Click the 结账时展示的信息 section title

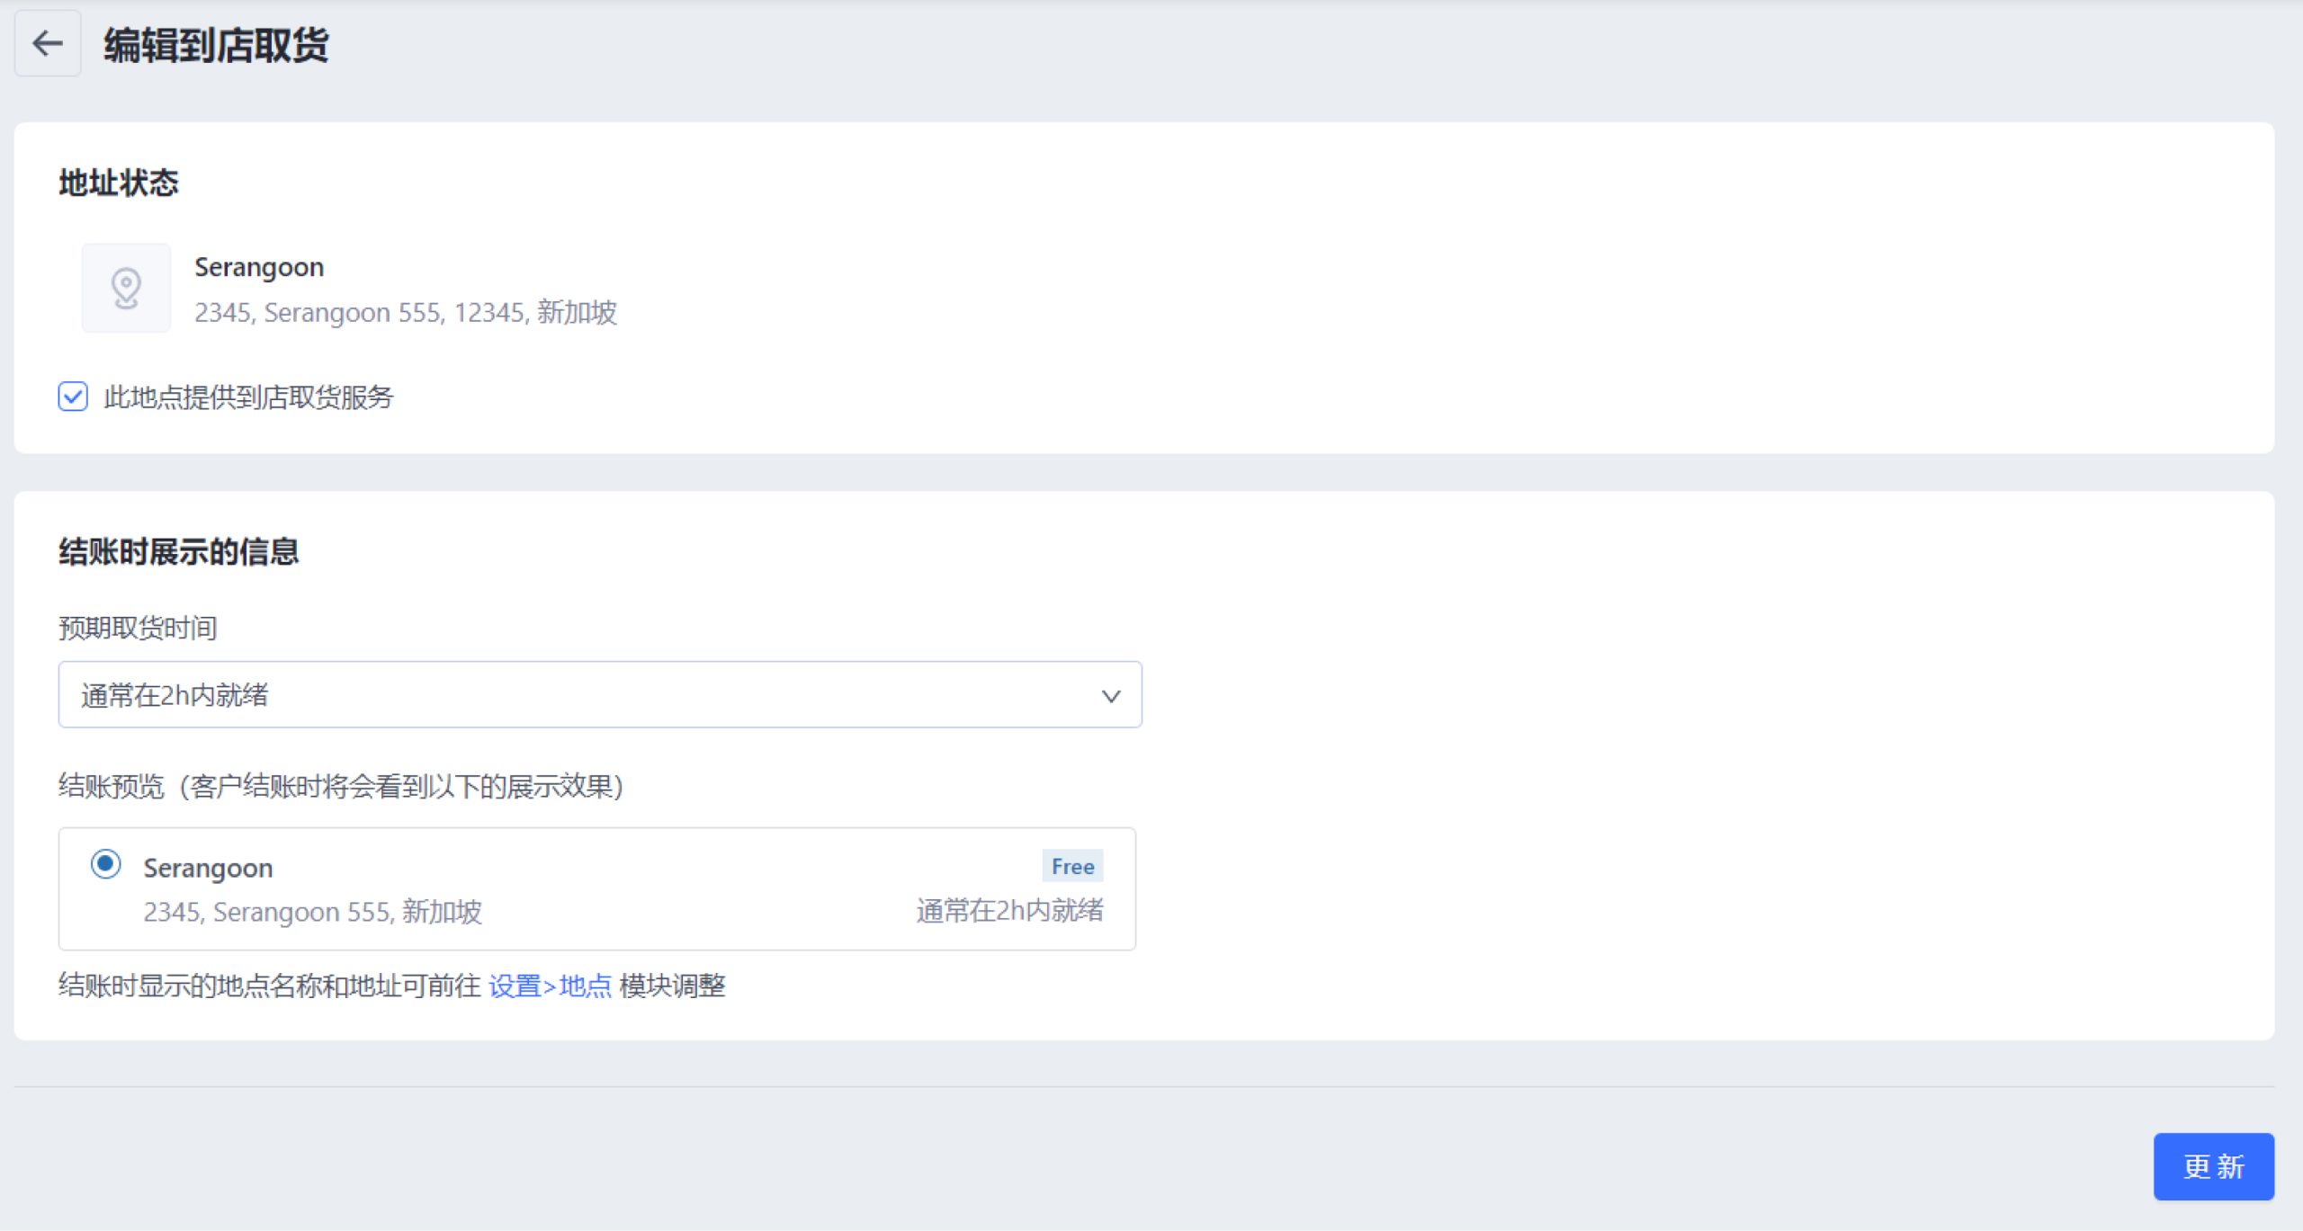coord(179,553)
